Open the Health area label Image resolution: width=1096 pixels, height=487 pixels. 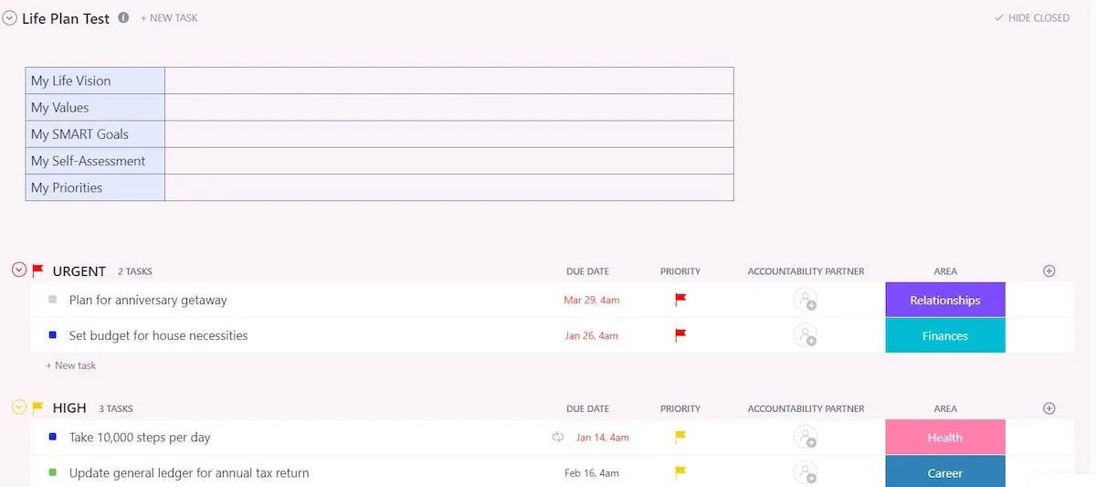click(x=945, y=437)
